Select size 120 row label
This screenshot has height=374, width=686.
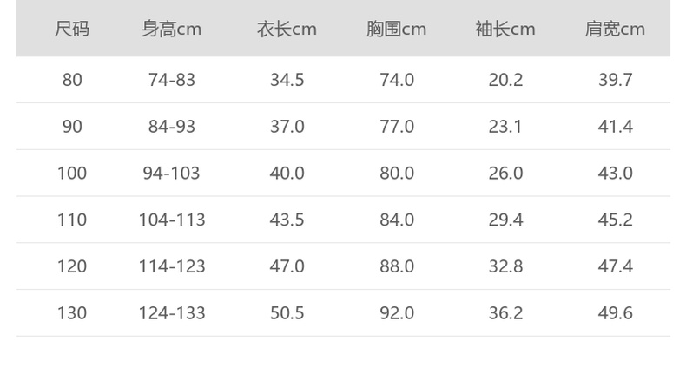click(72, 266)
